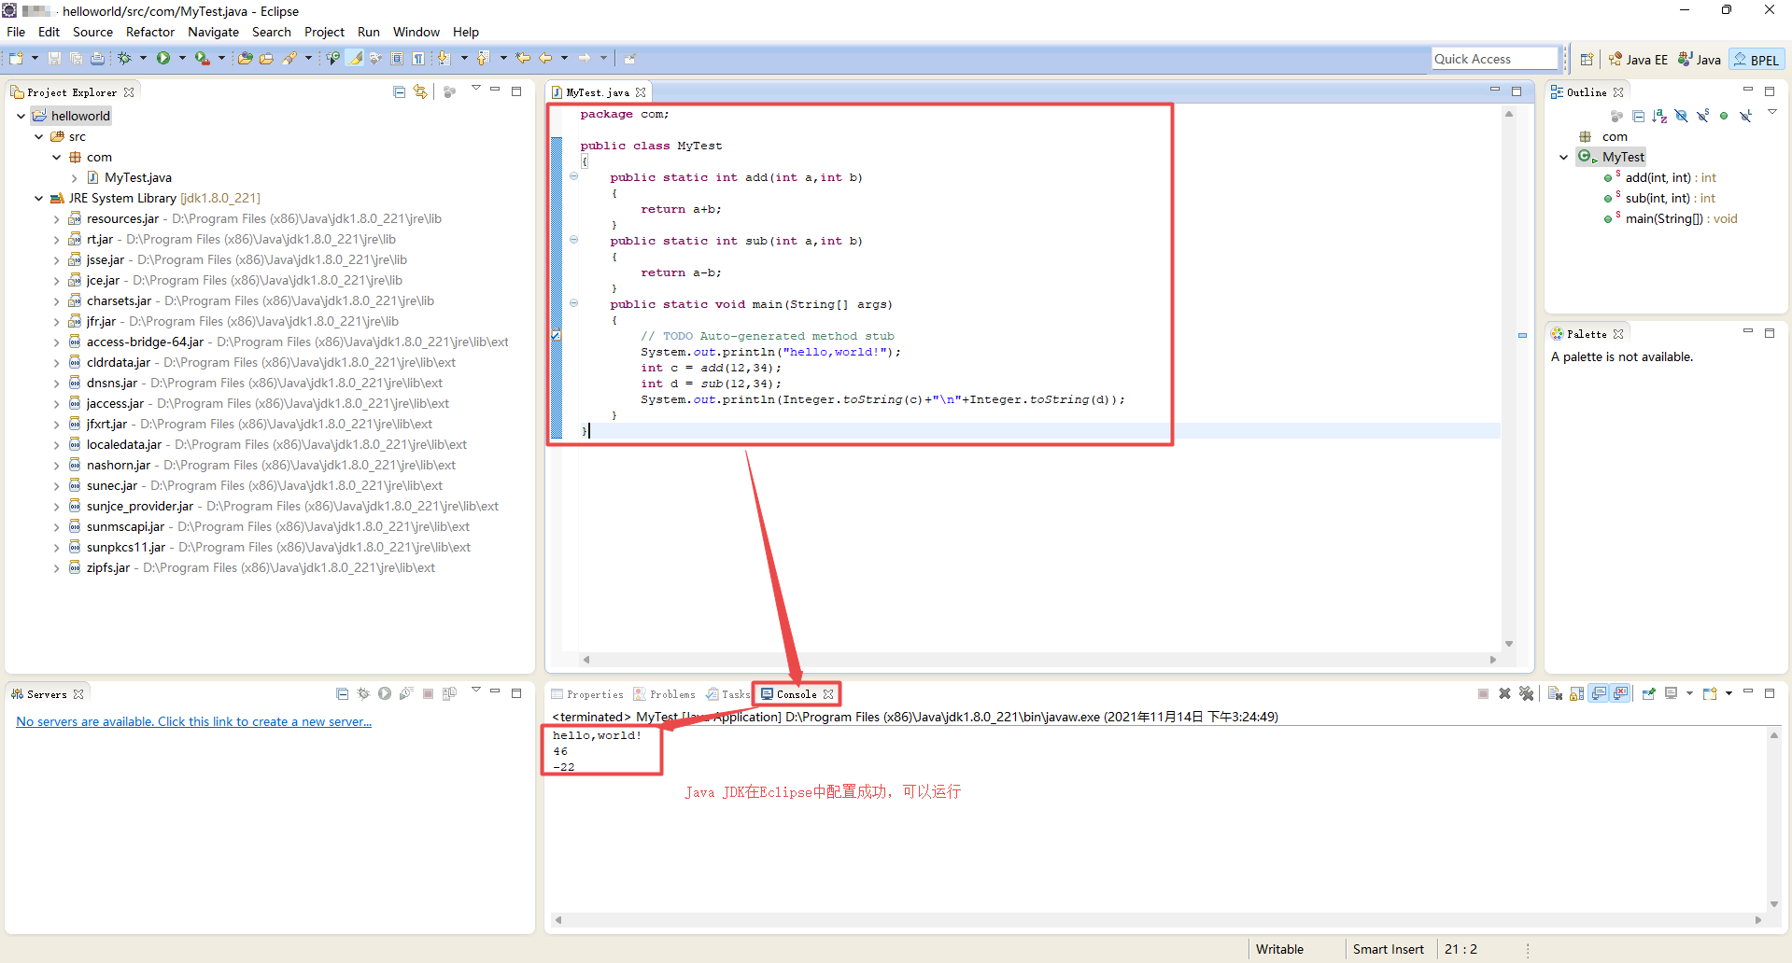Expand the rt.jar entry
1792x963 pixels.
56,239
